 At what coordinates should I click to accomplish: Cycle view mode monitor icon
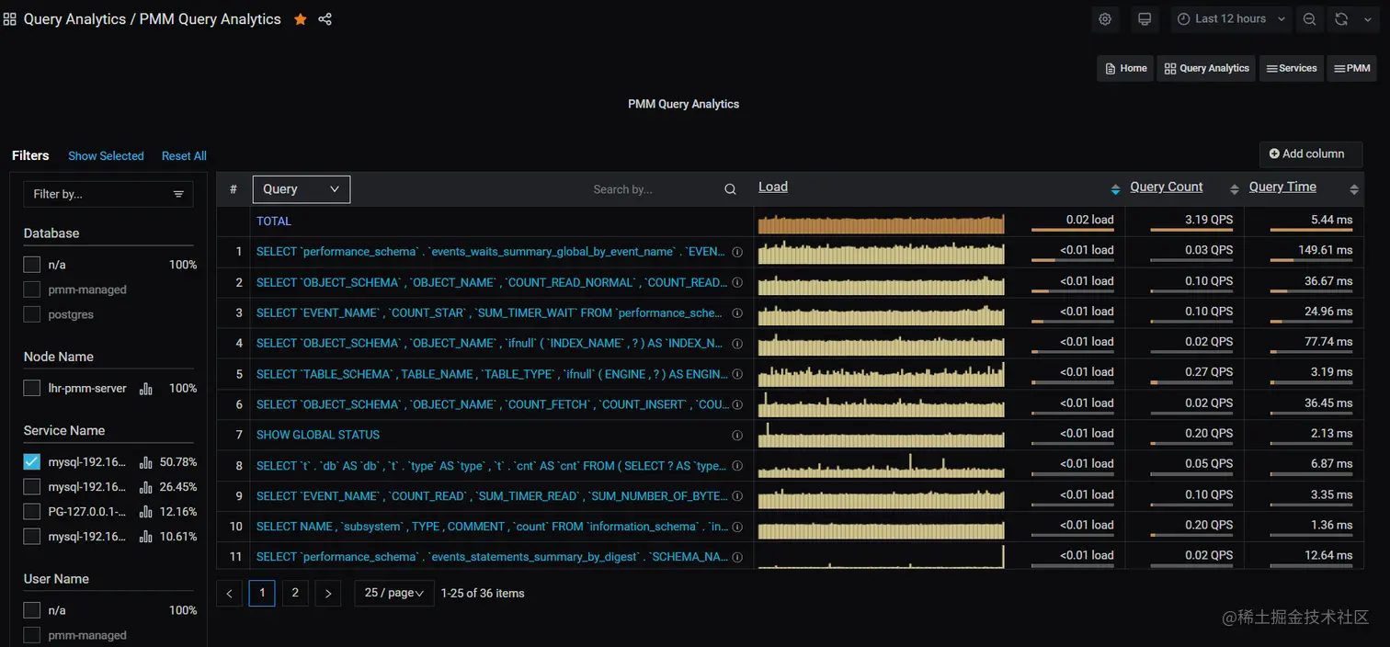tap(1145, 19)
